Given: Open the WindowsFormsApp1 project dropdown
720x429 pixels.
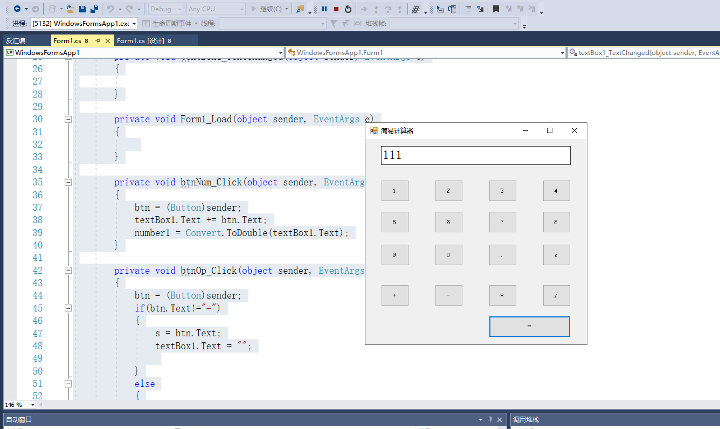Looking at the screenshot, I should (144, 52).
